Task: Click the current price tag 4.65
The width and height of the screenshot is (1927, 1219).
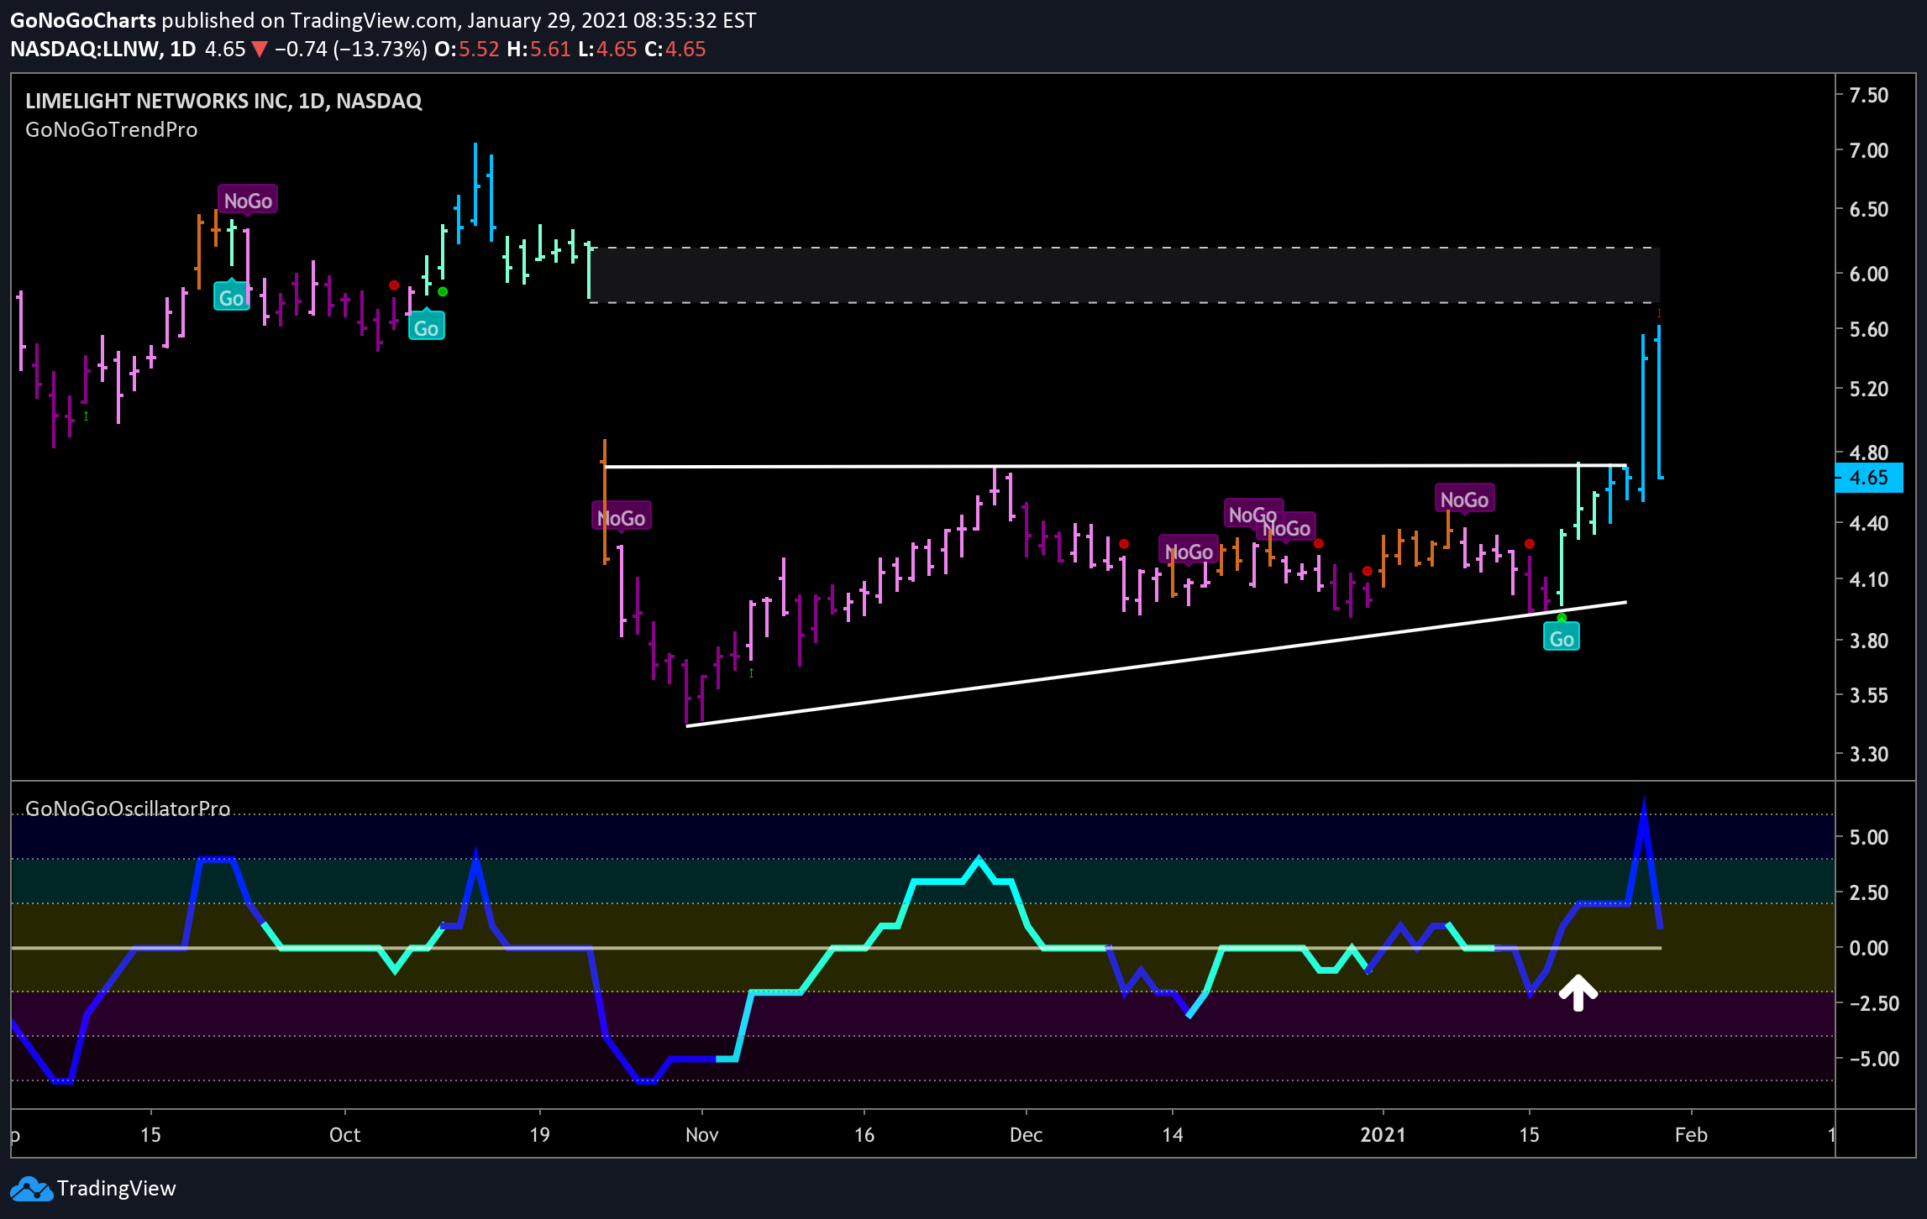Action: point(1869,478)
